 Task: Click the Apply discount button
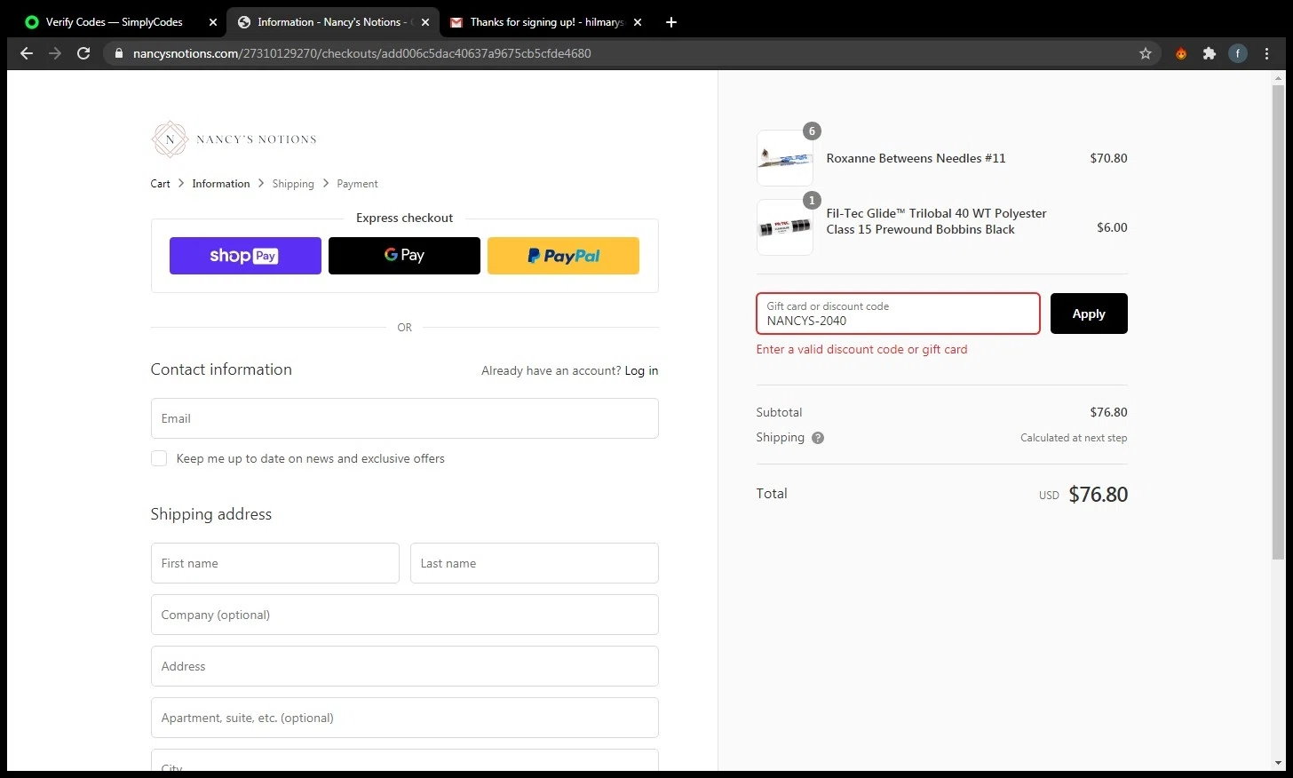point(1089,314)
